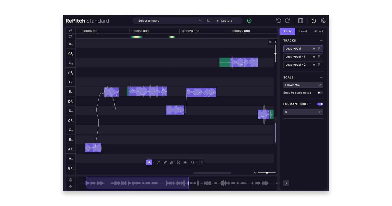This screenshot has width=392, height=206.
Task: Click the C4 piano key
Action: 71,130
